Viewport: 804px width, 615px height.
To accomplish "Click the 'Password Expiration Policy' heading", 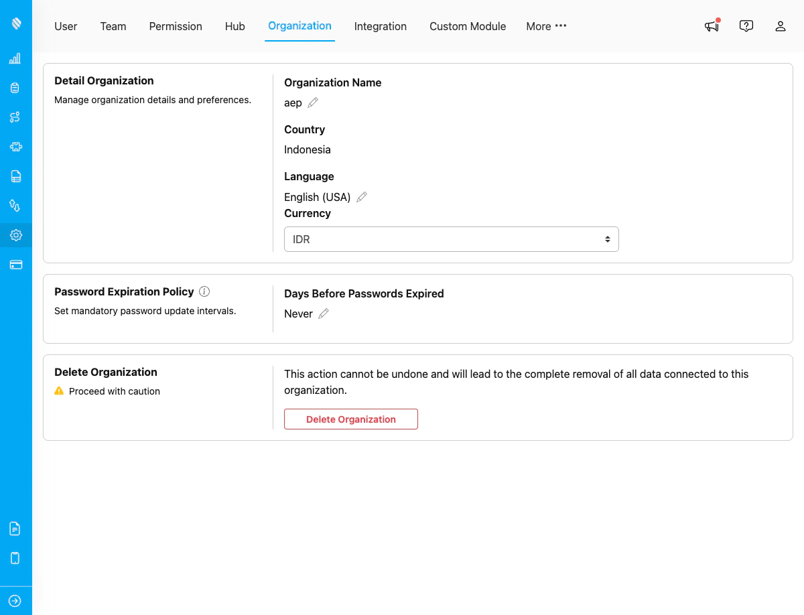I will point(124,291).
